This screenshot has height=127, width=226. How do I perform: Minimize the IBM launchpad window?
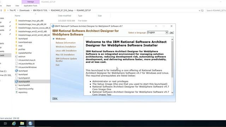click(156, 26)
